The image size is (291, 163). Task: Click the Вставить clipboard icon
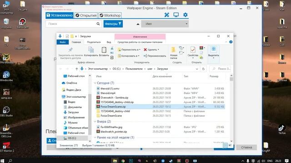[x=104, y=50]
